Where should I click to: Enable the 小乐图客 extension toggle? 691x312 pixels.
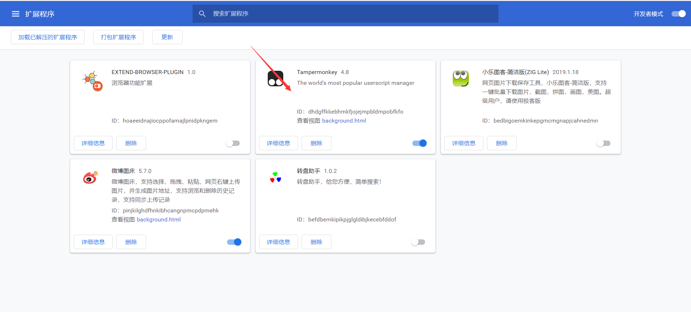point(604,143)
